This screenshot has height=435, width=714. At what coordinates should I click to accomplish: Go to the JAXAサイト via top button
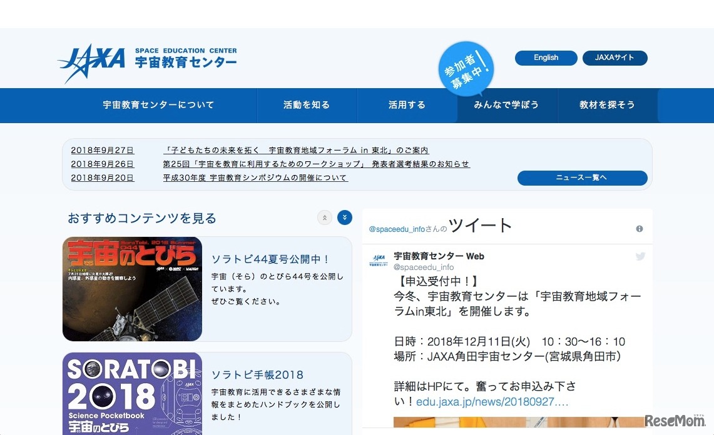(x=615, y=57)
